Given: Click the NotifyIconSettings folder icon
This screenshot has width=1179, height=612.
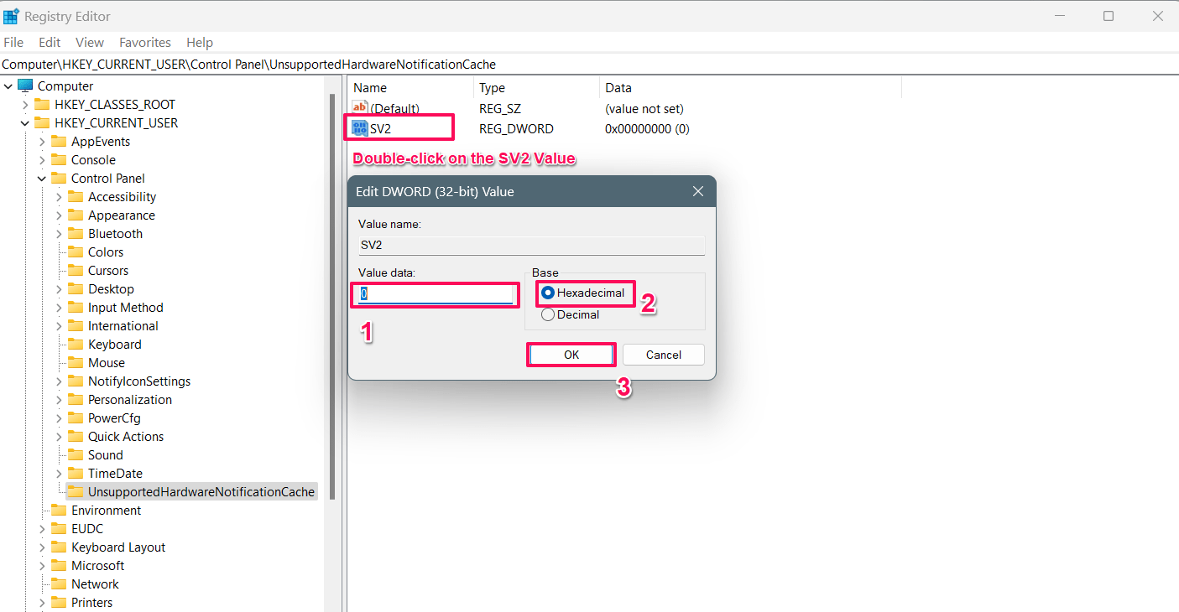Looking at the screenshot, I should click(x=76, y=381).
